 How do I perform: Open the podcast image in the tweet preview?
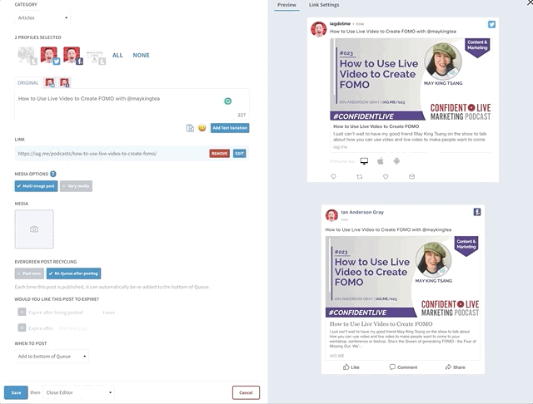coord(411,79)
